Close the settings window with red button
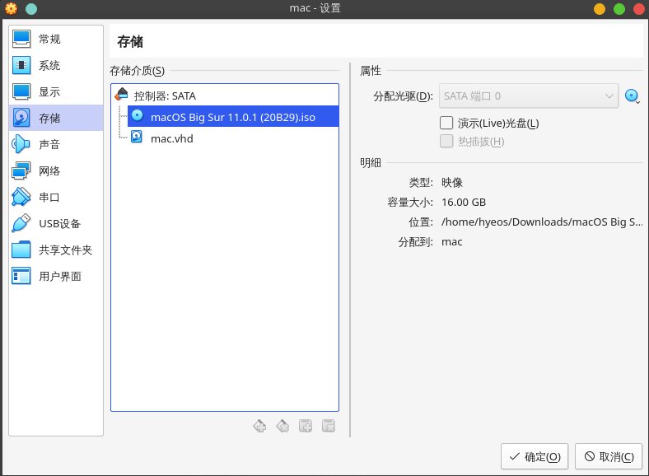Screen dimensions: 649x476 point(639,9)
